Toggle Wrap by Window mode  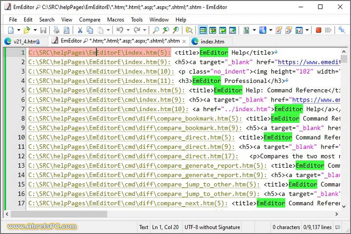pos(222,30)
